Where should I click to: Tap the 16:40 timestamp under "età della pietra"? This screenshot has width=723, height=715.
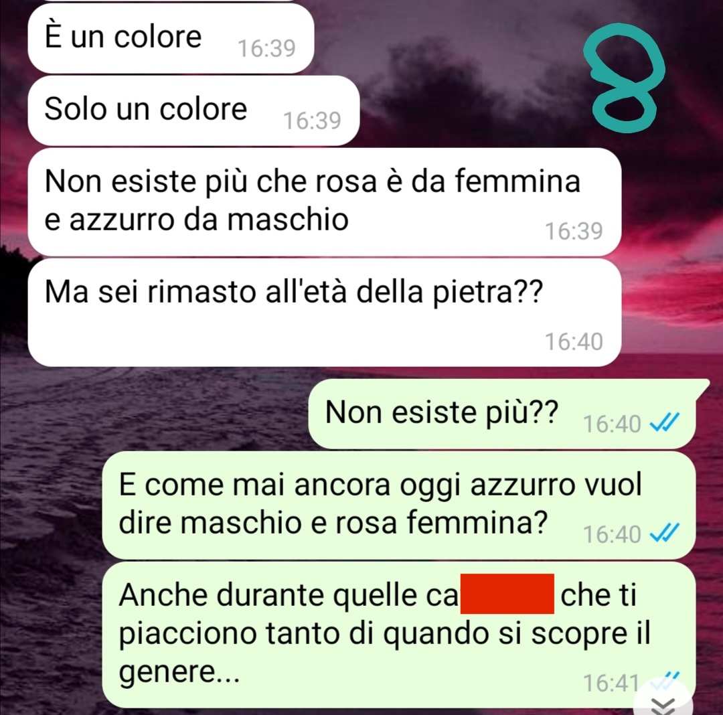coord(574,341)
